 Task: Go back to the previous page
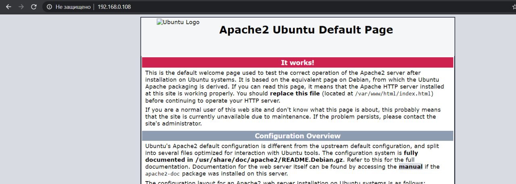(x=8, y=7)
